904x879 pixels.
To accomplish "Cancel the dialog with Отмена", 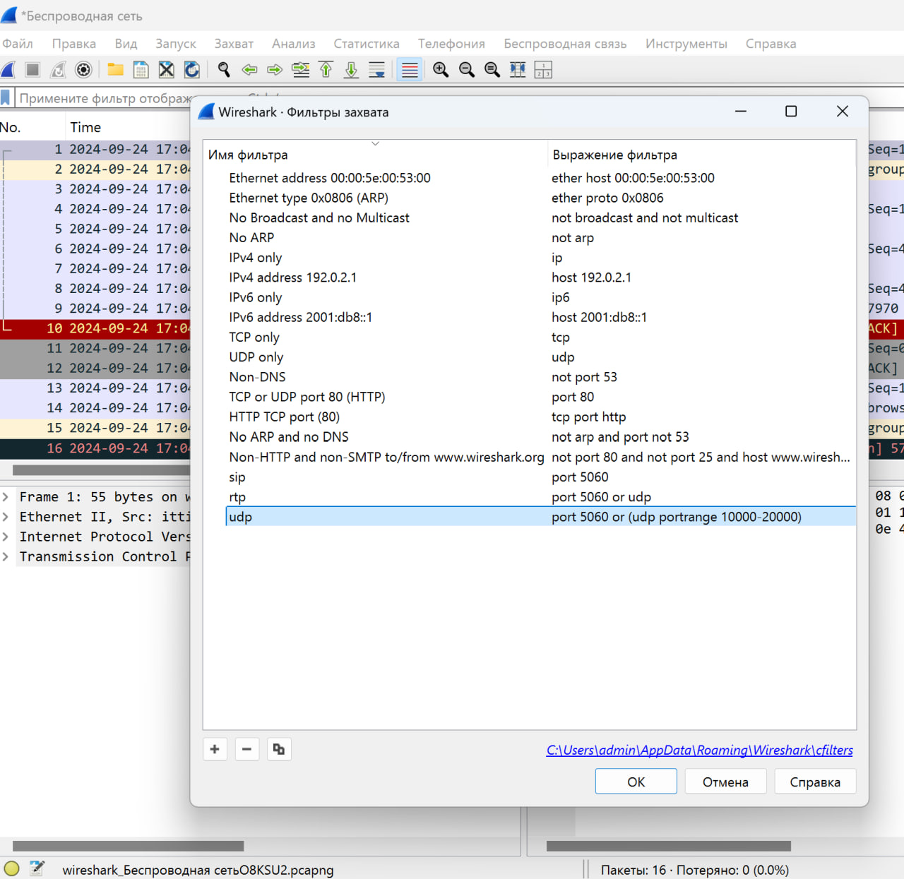I will coord(725,782).
